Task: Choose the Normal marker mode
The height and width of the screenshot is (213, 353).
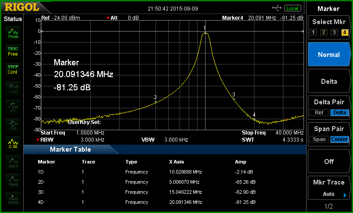Action: pyautogui.click(x=329, y=54)
